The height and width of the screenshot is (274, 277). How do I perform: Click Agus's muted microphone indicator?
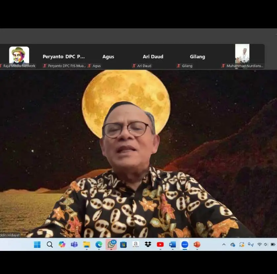(x=89, y=66)
